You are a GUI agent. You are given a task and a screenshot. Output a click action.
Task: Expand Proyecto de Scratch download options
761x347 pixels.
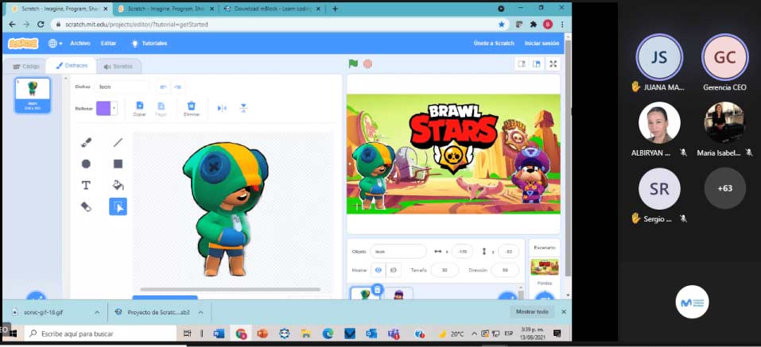pyautogui.click(x=201, y=312)
